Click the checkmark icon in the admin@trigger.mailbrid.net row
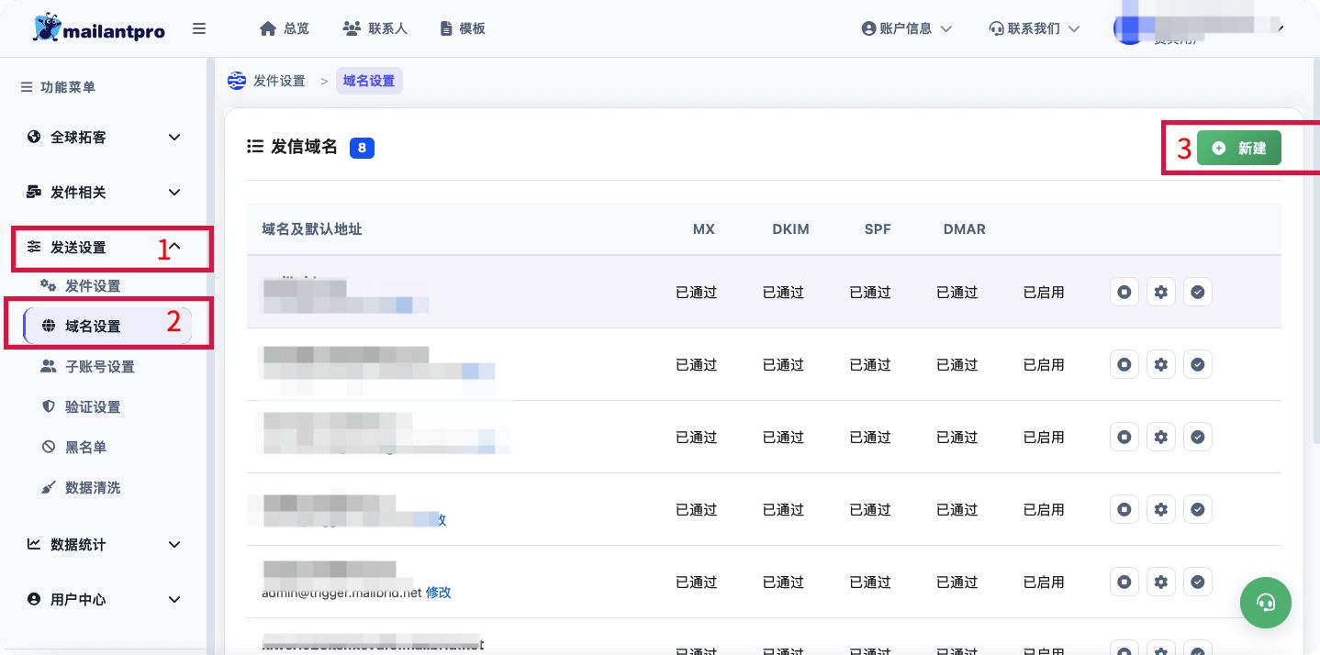The width and height of the screenshot is (1320, 655). coord(1198,582)
